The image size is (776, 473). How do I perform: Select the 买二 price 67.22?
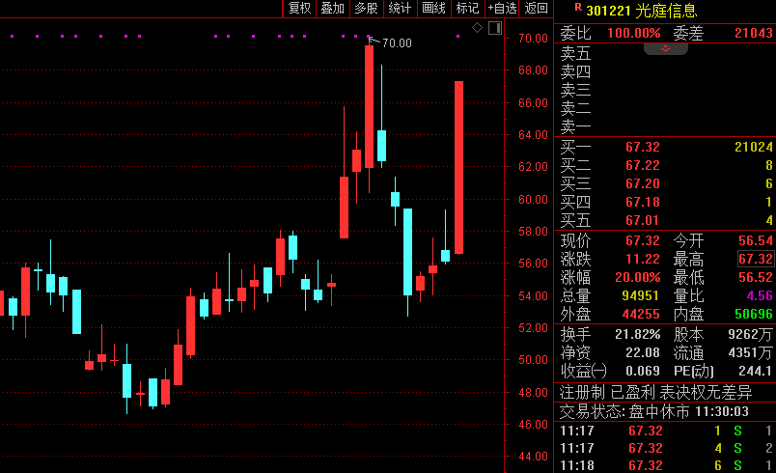pyautogui.click(x=643, y=165)
